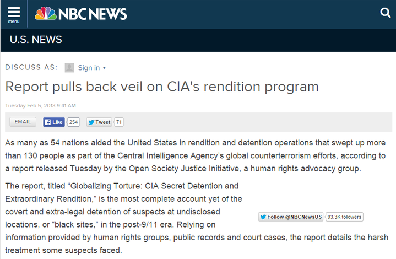Click the EMAIL share button
Image resolution: width=396 pixels, height=259 pixels.
coord(23,122)
